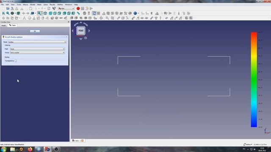This screenshot has width=271, height=152.
Task: Open the macros list icon
Action: 87,8
